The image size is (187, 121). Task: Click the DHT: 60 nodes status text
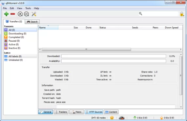pos(98,118)
